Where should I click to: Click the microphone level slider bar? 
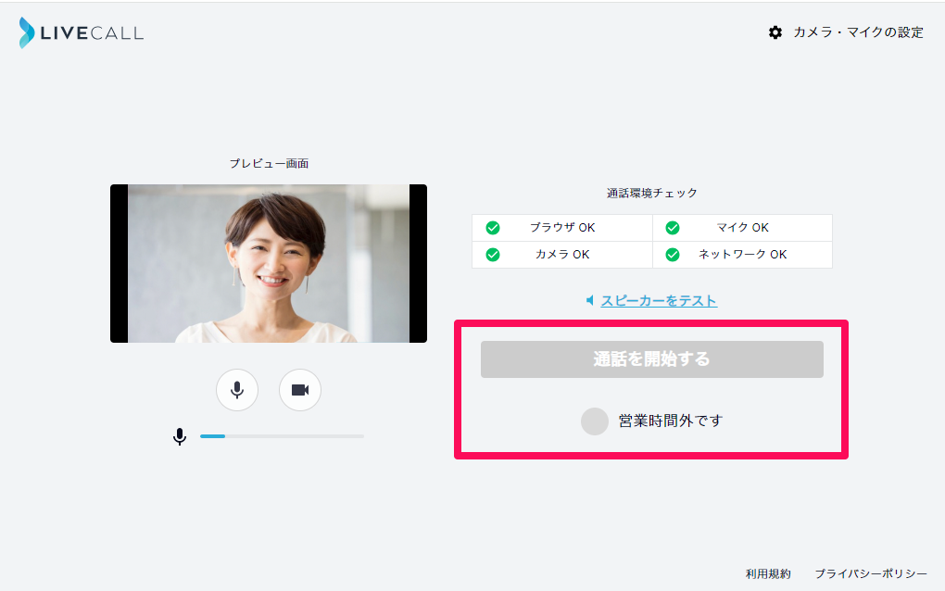click(282, 436)
